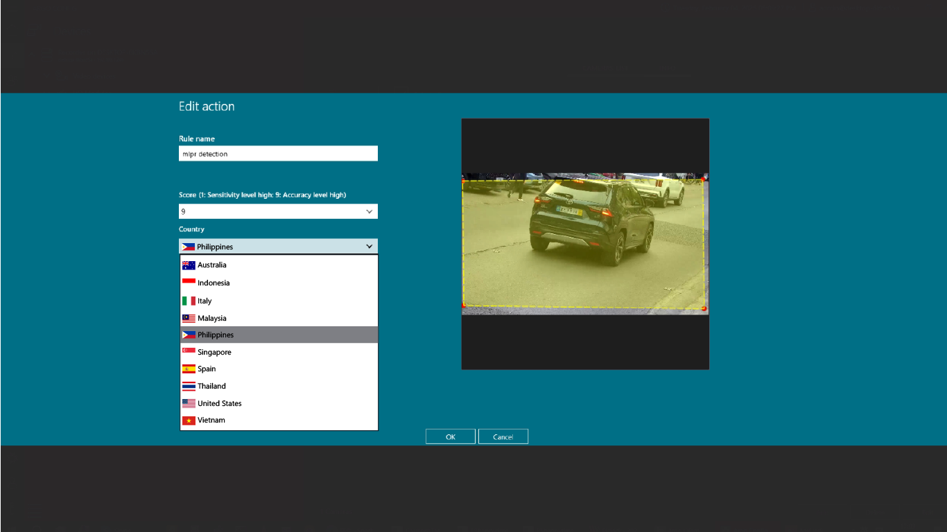Click the Indonesia flag icon
This screenshot has width=947, height=532.
tap(189, 283)
